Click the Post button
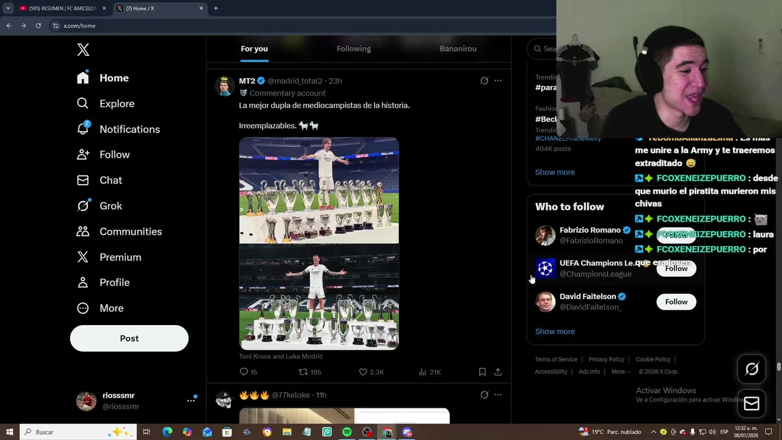782x440 pixels. coord(129,339)
